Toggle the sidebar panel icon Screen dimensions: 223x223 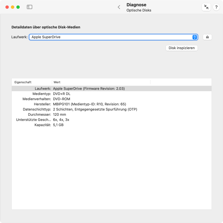[30, 7]
